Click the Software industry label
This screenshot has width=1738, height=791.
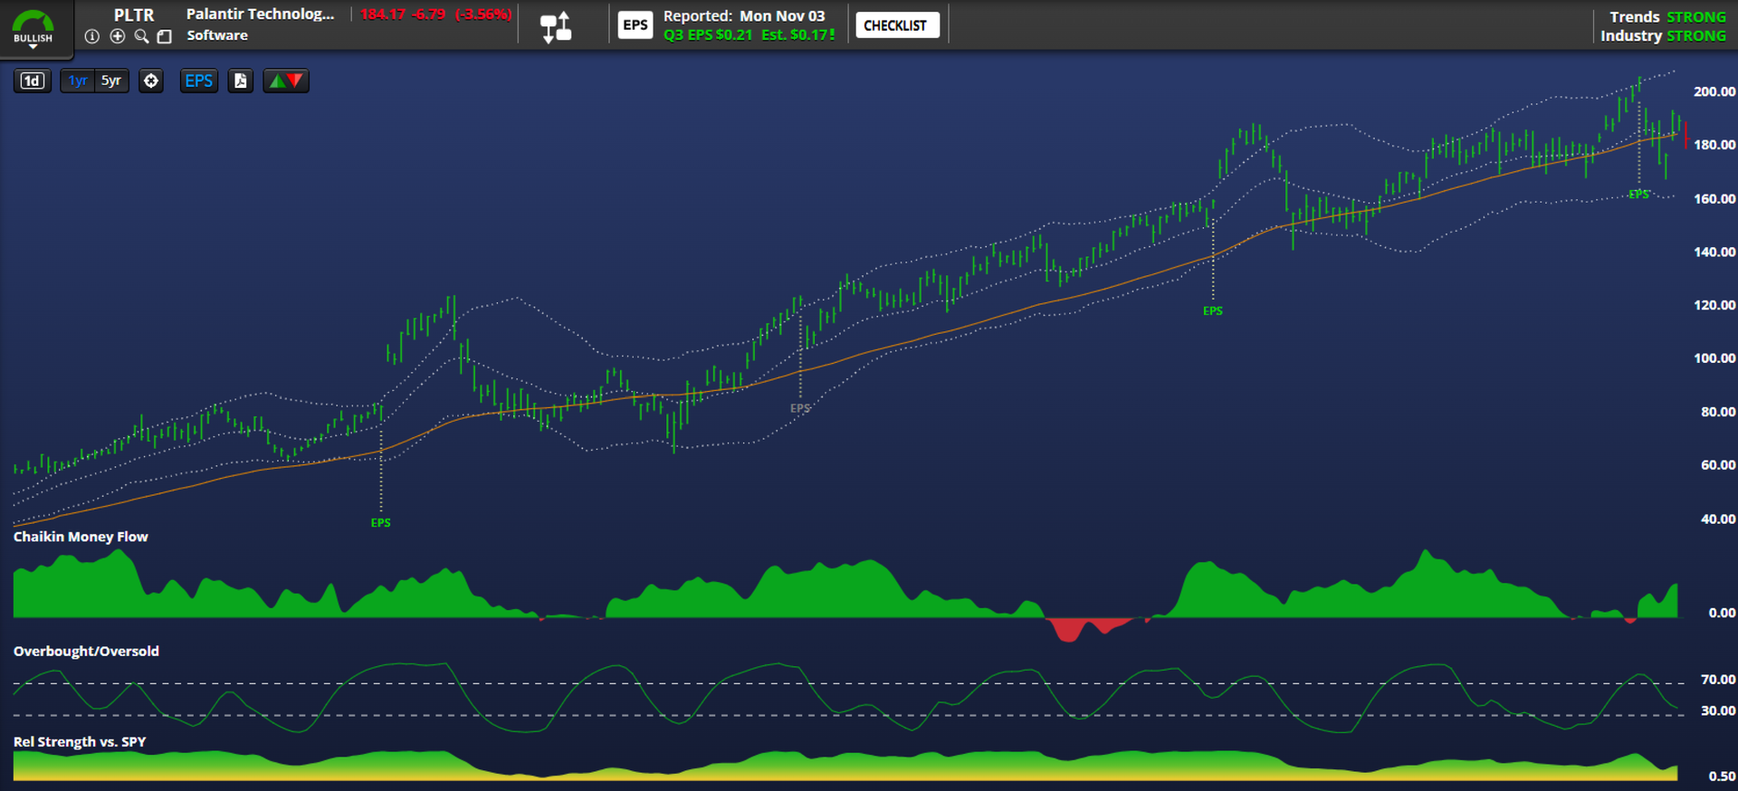click(x=217, y=35)
